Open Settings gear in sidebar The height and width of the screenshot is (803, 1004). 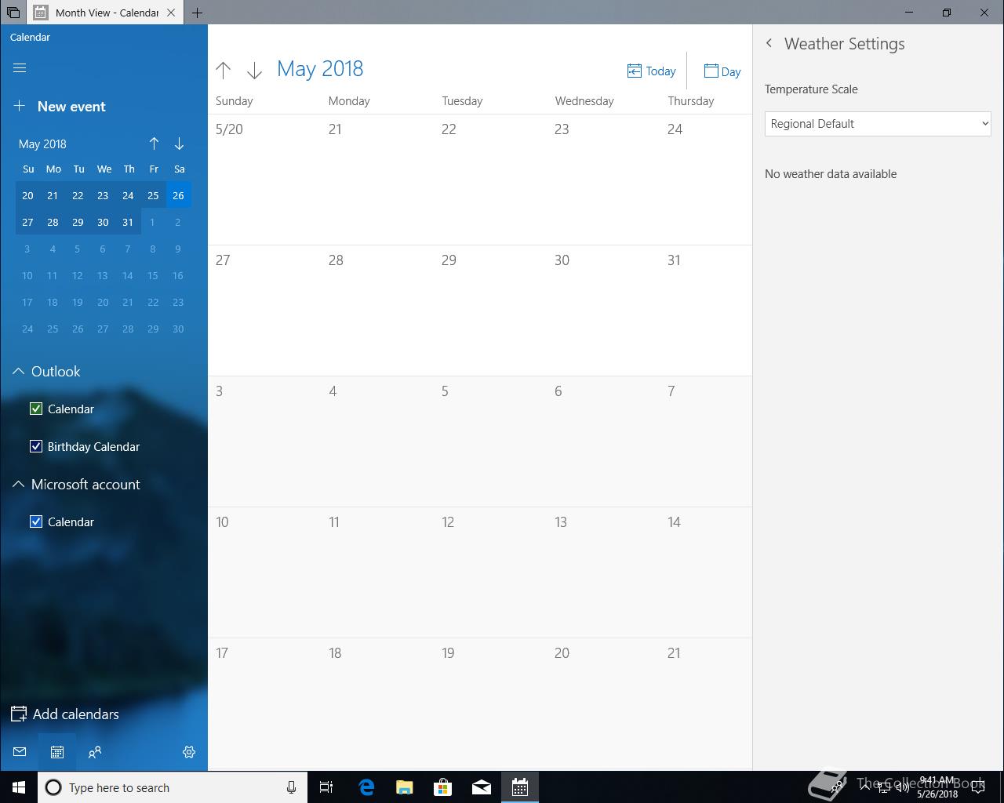click(189, 752)
